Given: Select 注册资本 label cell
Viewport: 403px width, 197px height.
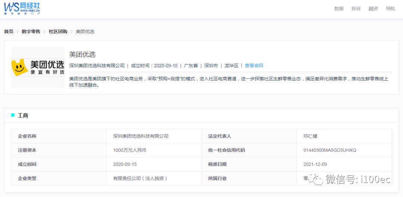Looking at the screenshot, I should [59, 150].
